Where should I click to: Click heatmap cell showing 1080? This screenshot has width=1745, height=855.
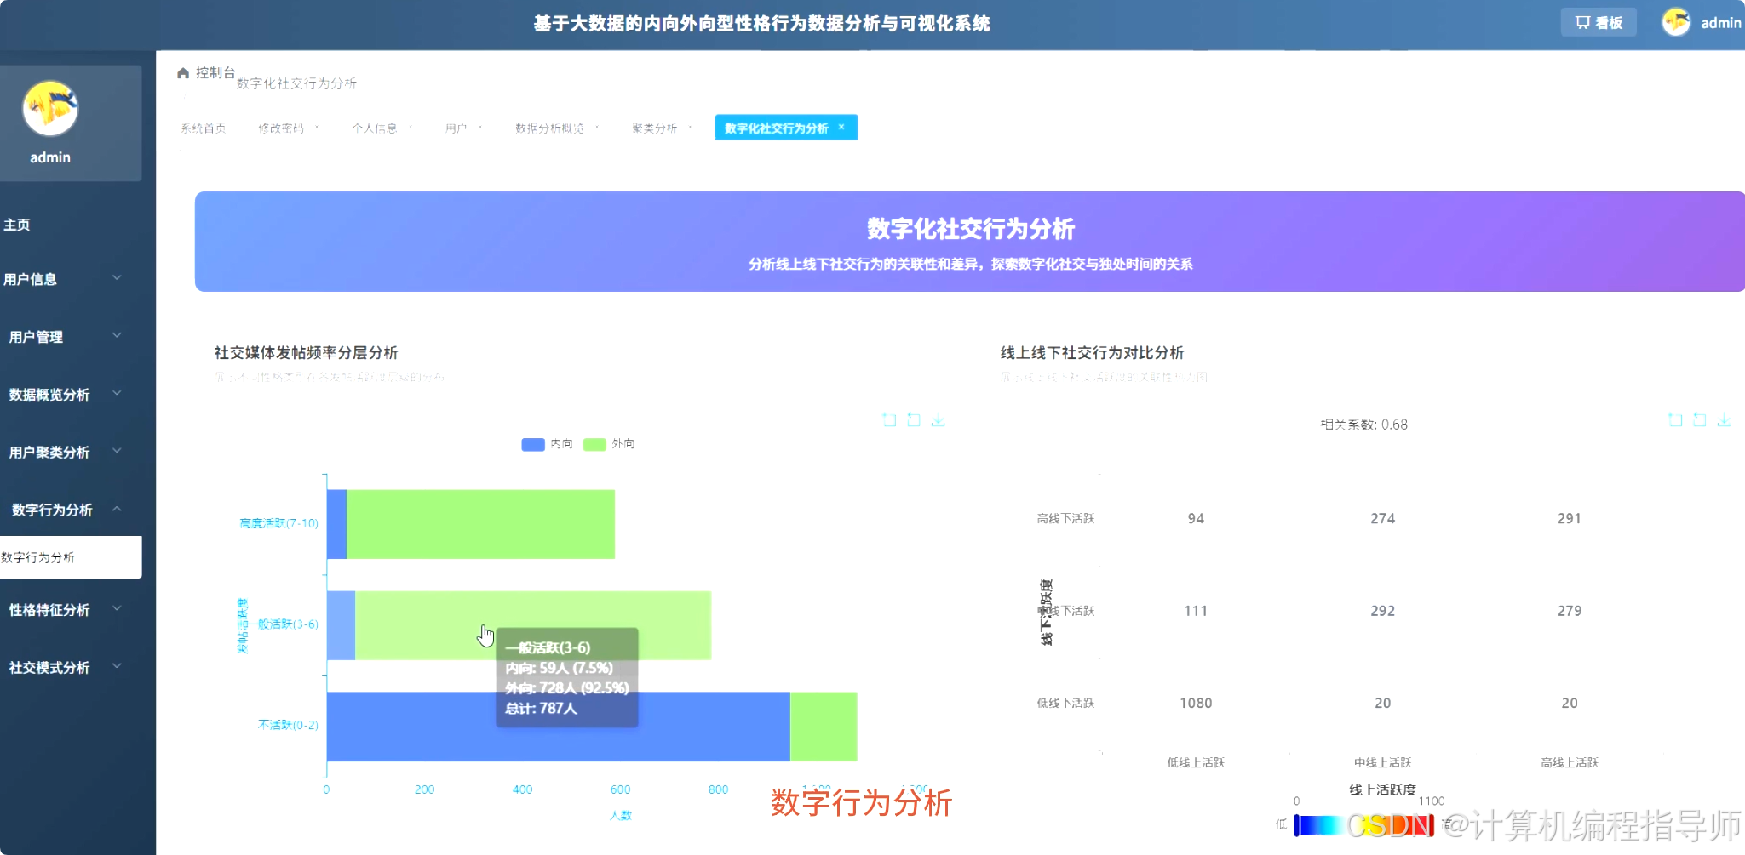(1196, 703)
